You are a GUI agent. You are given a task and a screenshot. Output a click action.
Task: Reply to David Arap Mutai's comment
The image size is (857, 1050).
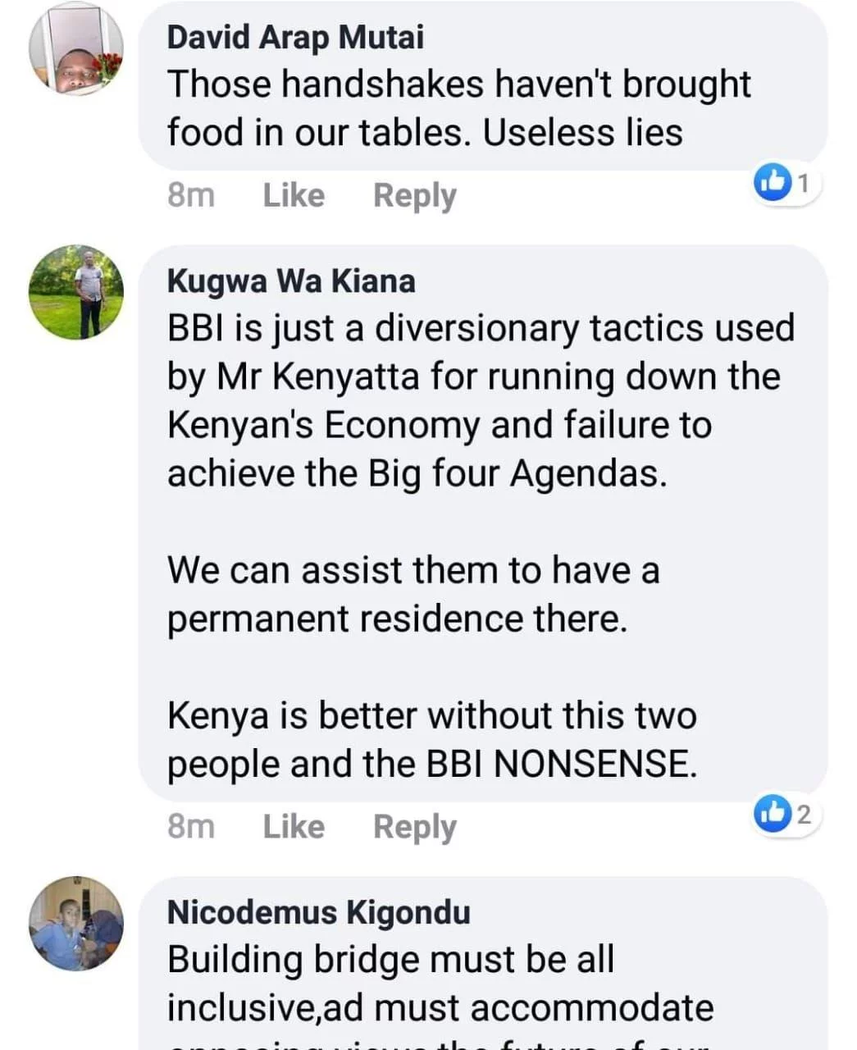(414, 195)
